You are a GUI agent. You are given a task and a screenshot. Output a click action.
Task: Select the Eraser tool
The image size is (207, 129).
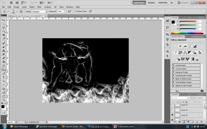pos(4,58)
